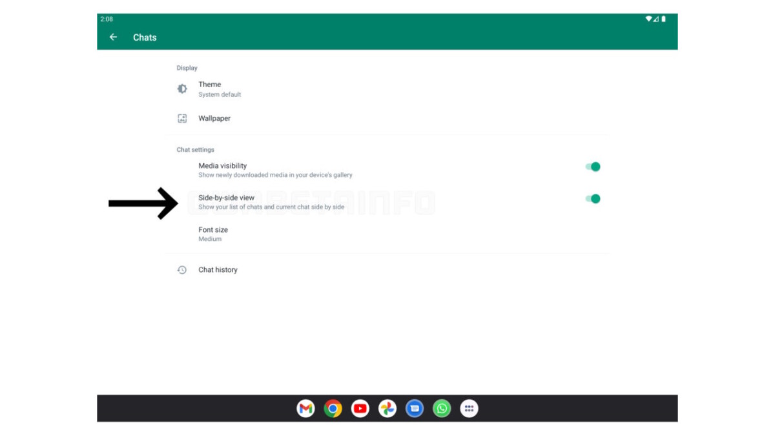
Task: Open Wallpaper settings via its icon
Action: [183, 118]
